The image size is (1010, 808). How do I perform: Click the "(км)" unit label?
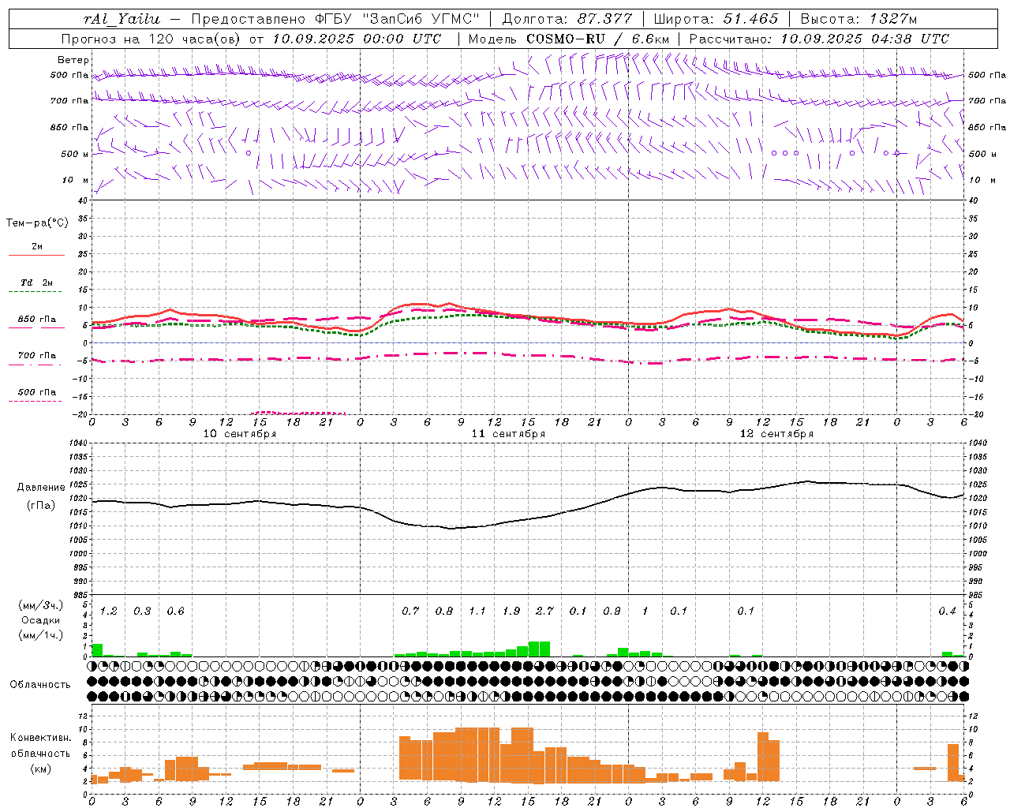(x=41, y=768)
